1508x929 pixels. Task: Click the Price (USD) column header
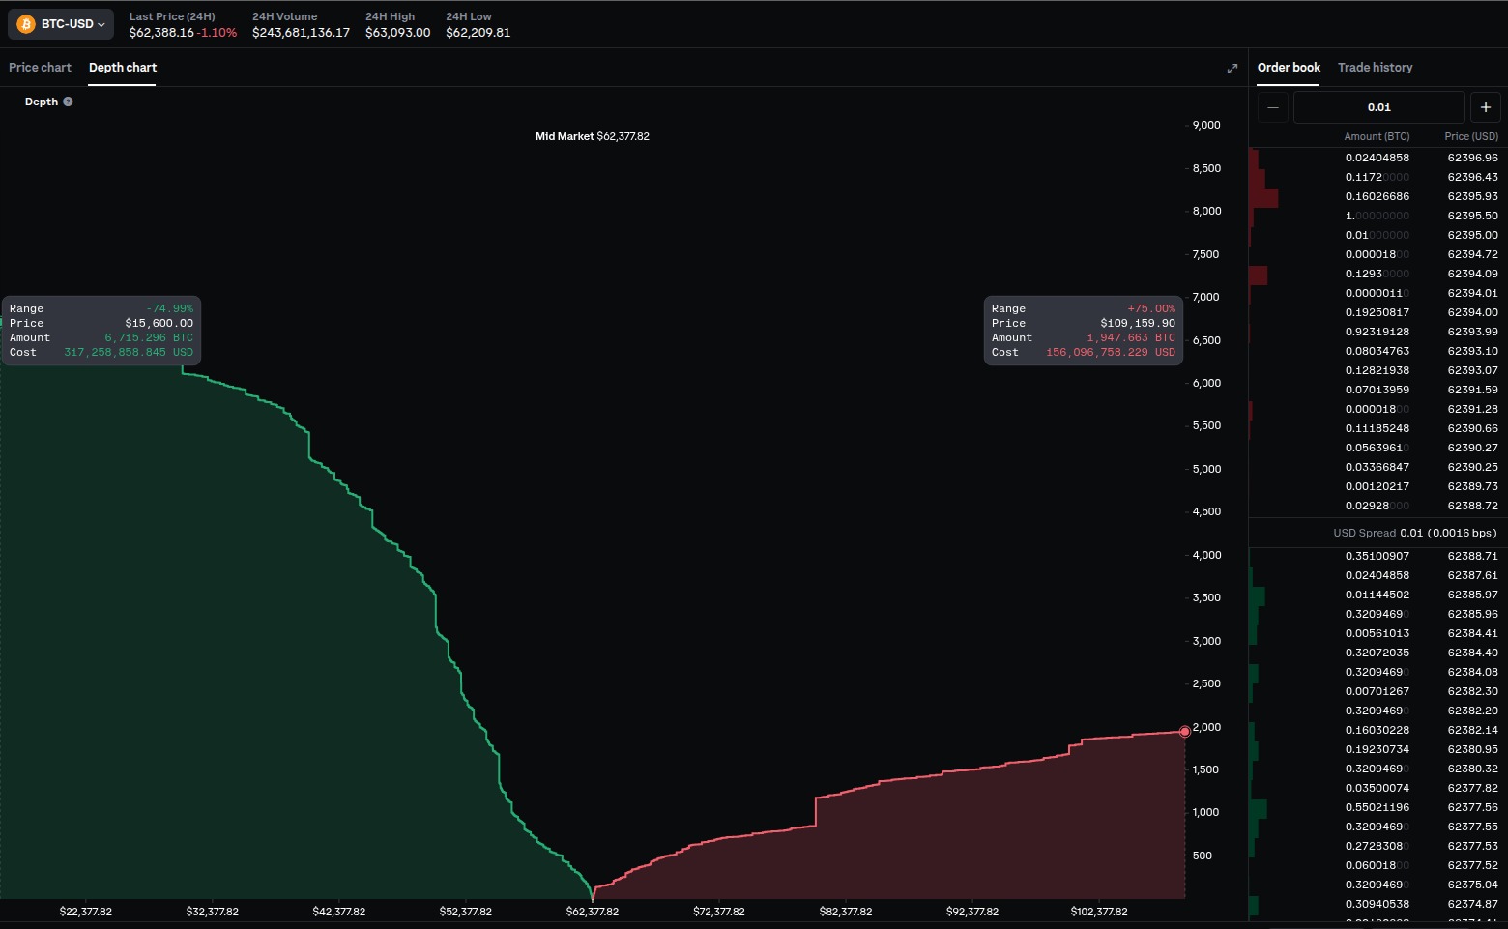[1471, 136]
